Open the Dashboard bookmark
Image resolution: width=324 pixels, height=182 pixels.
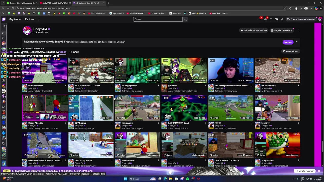point(175,13)
